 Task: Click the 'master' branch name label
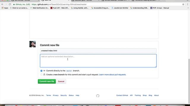[69, 71]
